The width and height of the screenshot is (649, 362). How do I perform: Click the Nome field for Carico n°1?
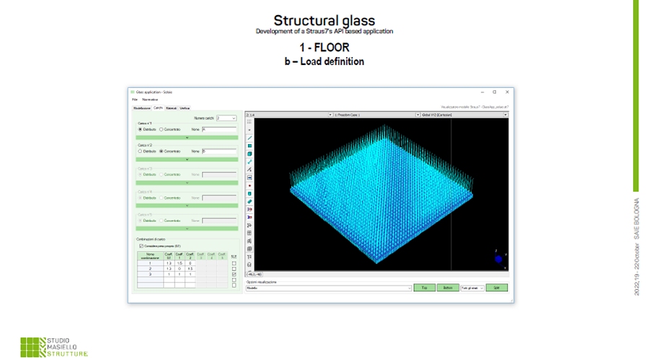tap(218, 129)
